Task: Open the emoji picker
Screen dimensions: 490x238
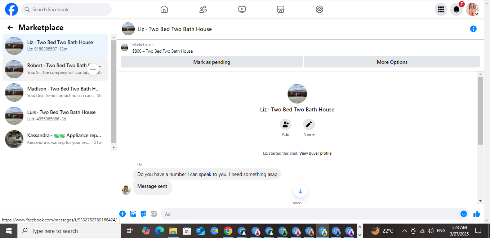Action: point(464,214)
